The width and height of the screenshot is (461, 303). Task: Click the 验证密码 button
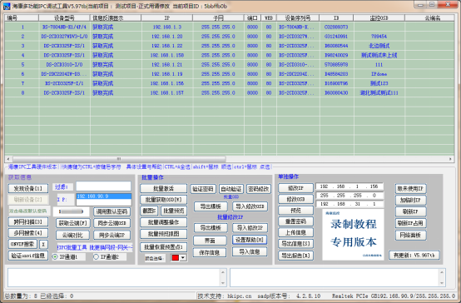[203, 189]
